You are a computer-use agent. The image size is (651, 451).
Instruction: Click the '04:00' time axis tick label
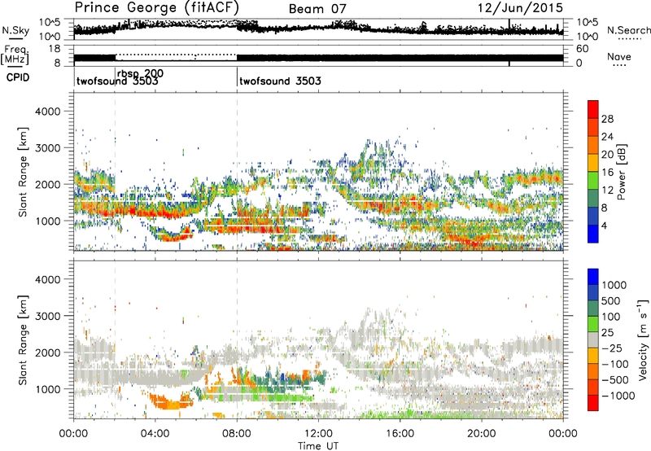155,434
